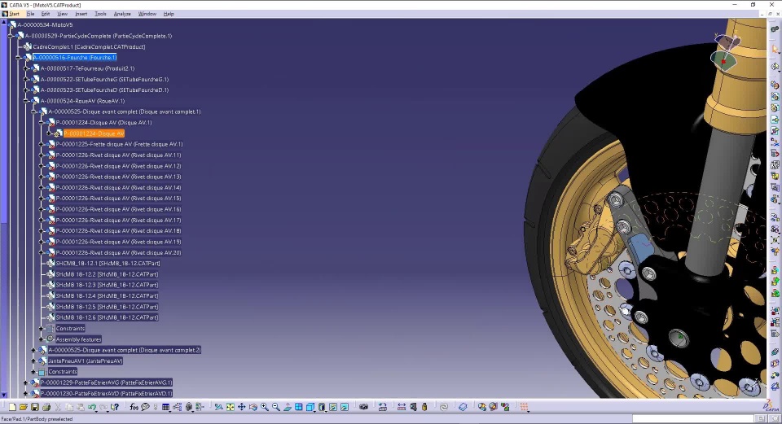Open the Tools menu

click(100, 14)
